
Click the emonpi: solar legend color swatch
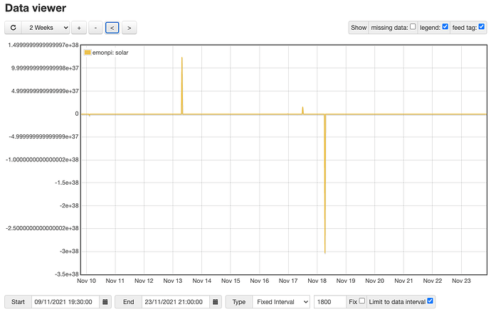coord(88,53)
